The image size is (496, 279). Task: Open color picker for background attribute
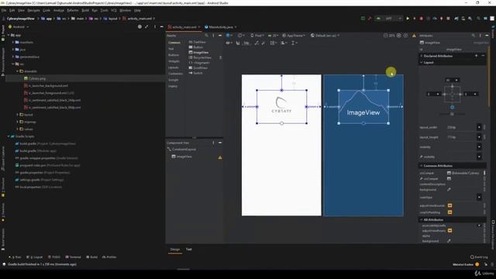click(449, 189)
